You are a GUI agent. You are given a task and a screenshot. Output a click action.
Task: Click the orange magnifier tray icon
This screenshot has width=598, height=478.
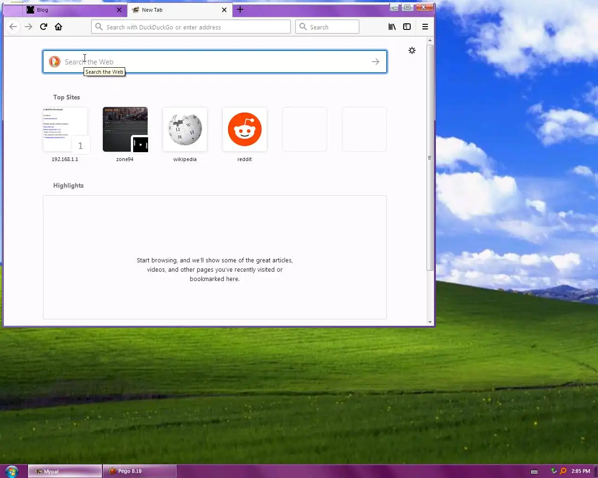click(x=563, y=471)
